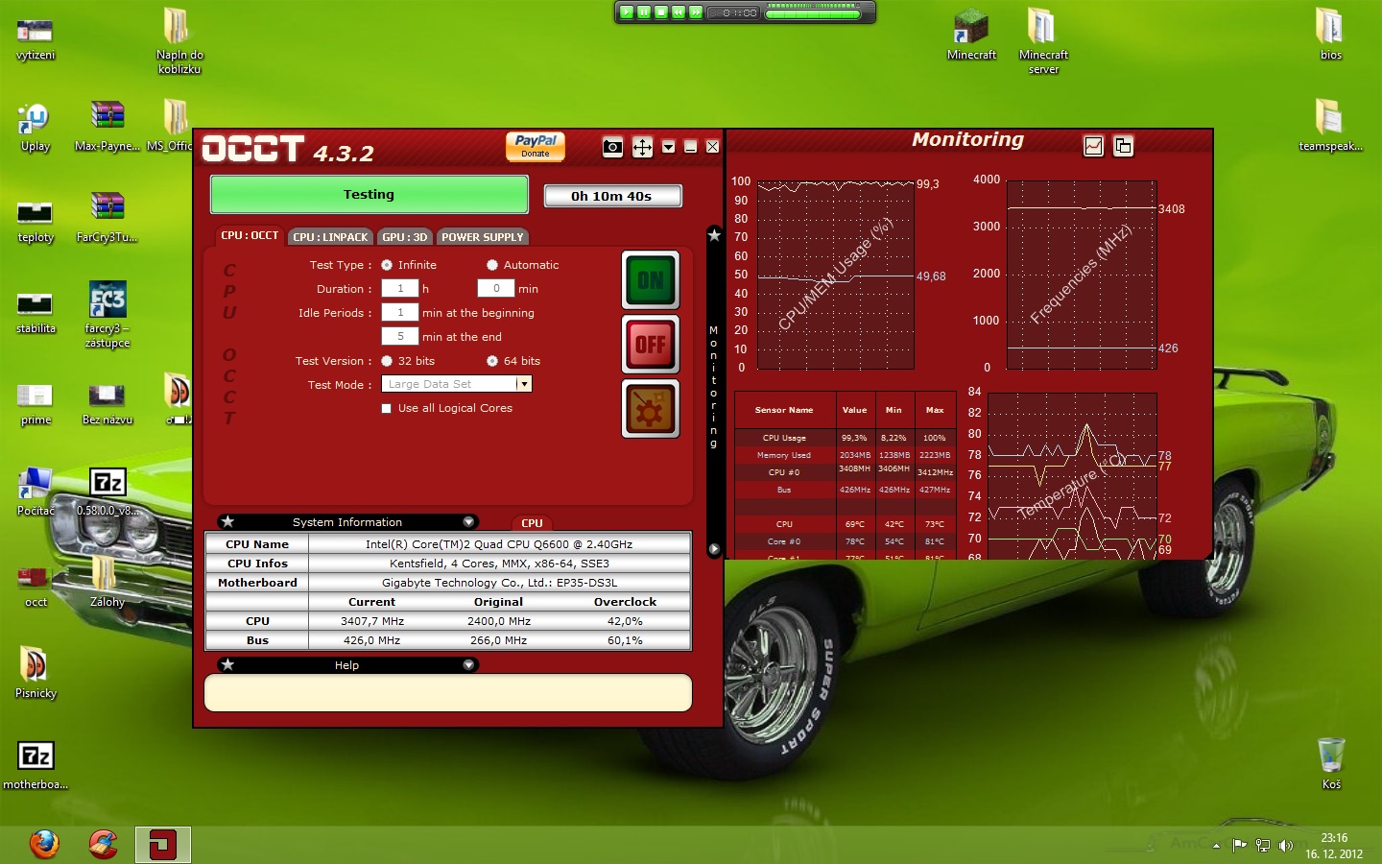Viewport: 1382px width, 864px height.
Task: Click the overlapping windows icon in Monitoring
Action: click(x=1123, y=146)
